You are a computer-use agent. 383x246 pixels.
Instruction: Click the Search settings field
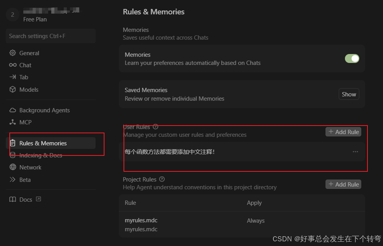(50, 36)
